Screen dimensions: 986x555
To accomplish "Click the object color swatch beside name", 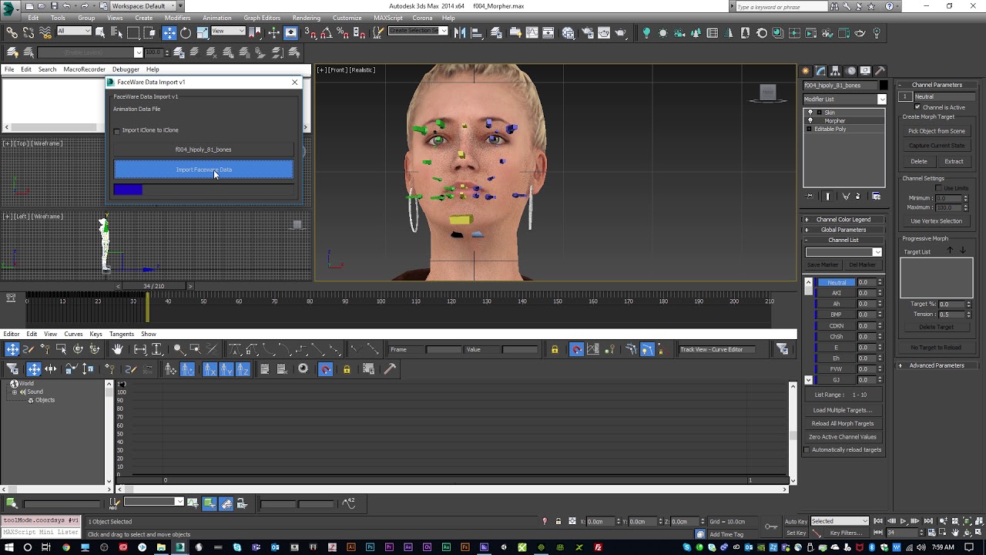I will point(884,86).
